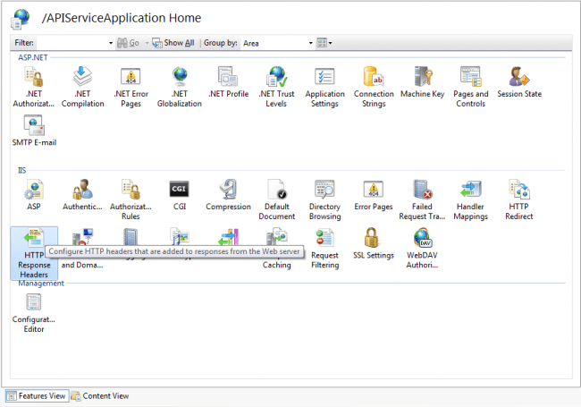This screenshot has height=407, width=581.
Task: Open the .NET Compilation feature
Action: [x=82, y=87]
